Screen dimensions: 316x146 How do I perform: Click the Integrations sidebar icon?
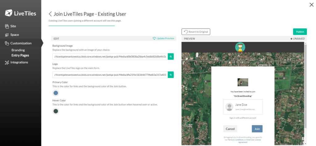pyautogui.click(x=7, y=62)
